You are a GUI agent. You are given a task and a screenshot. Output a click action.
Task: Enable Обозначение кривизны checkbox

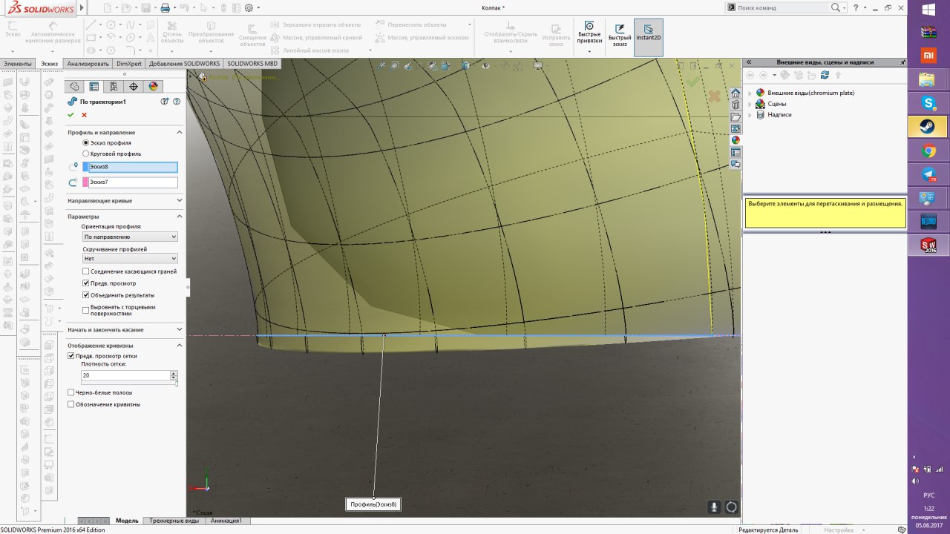click(71, 404)
